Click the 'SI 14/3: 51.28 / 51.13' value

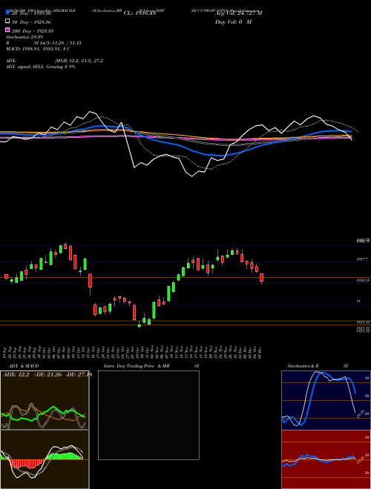pos(57,43)
